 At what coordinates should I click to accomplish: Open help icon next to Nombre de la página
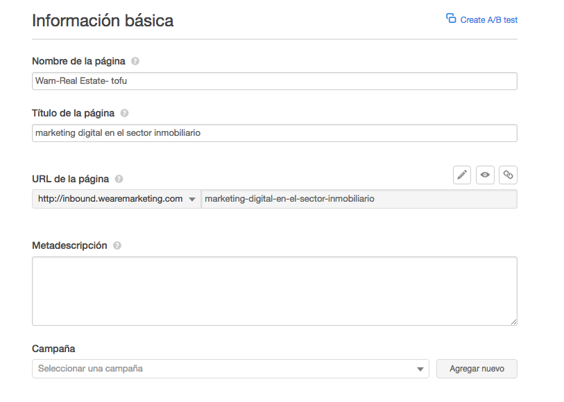[x=135, y=61]
